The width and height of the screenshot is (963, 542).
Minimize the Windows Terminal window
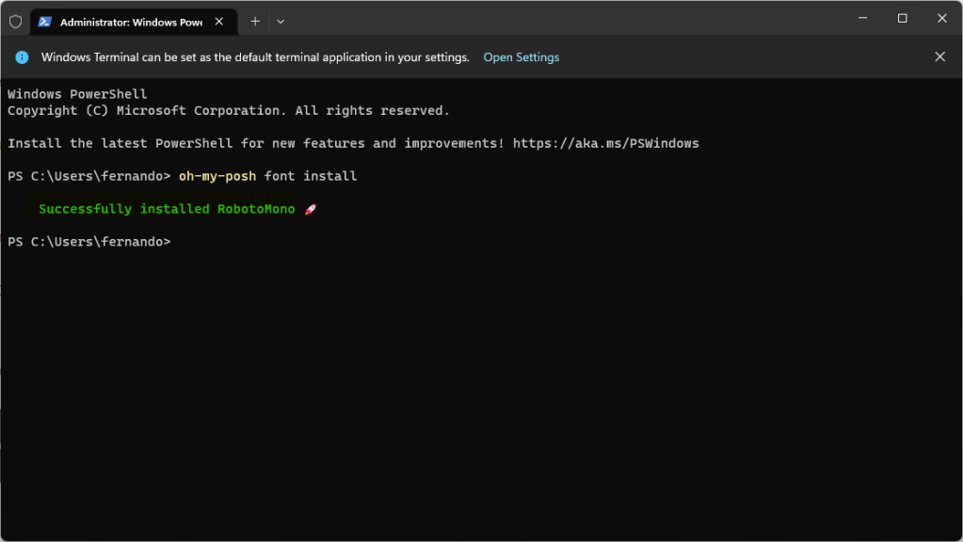click(x=862, y=19)
